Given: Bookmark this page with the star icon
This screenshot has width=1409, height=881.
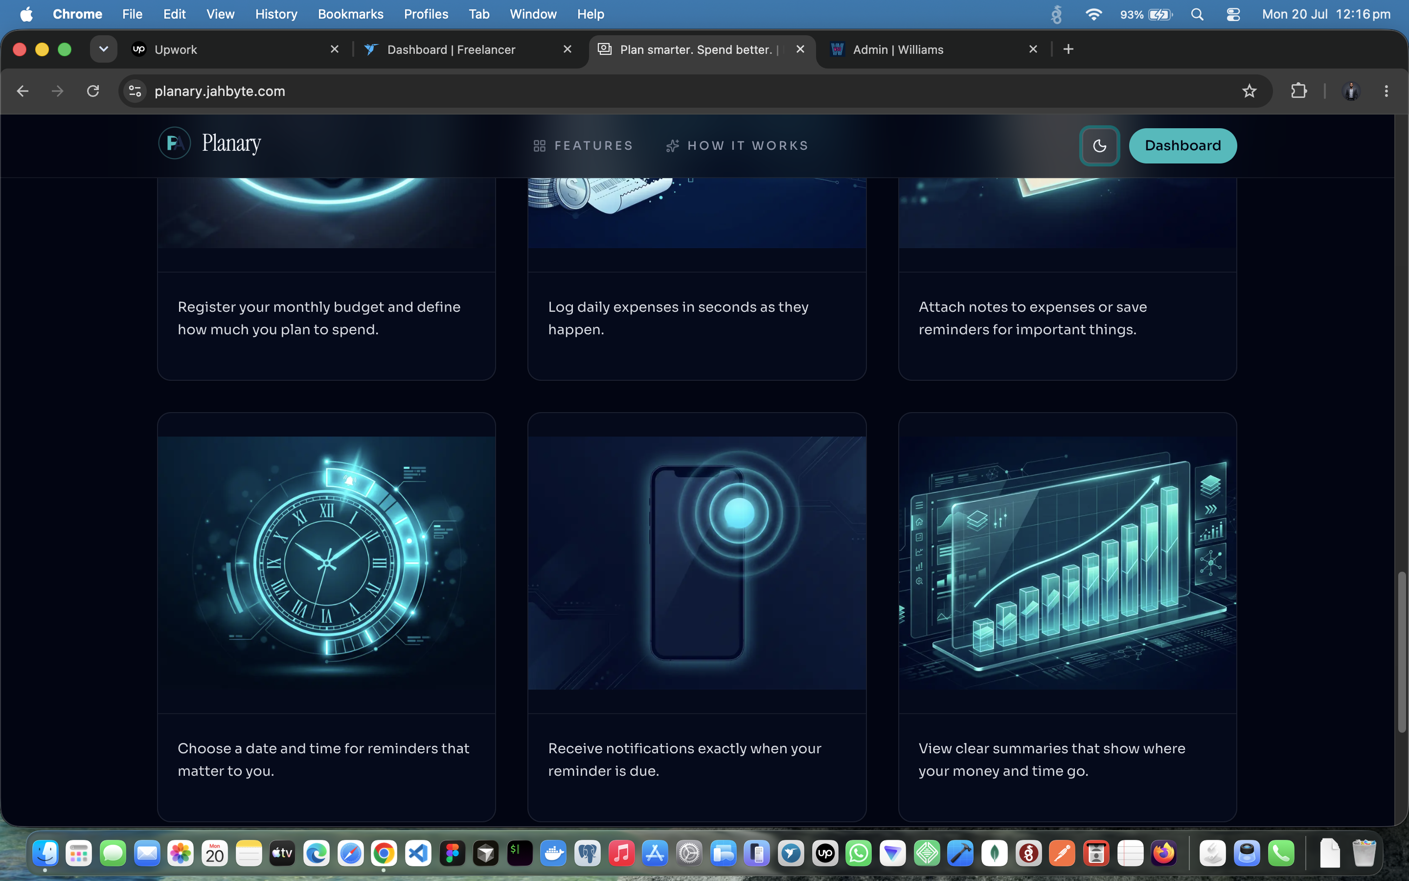Looking at the screenshot, I should click(x=1249, y=91).
